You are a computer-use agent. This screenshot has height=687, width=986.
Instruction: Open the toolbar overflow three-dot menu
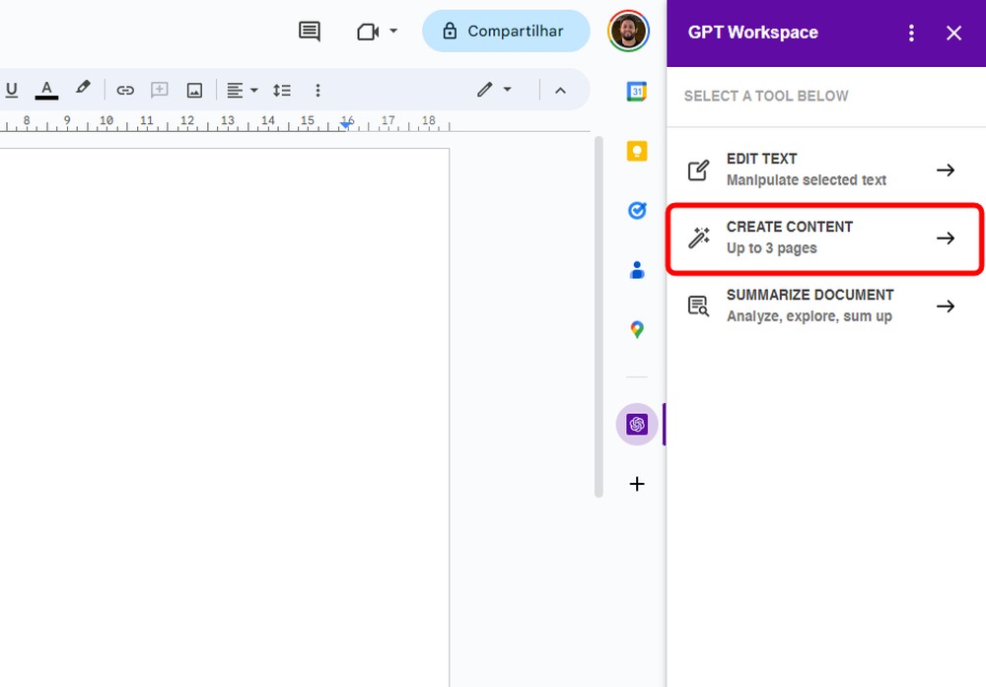317,90
